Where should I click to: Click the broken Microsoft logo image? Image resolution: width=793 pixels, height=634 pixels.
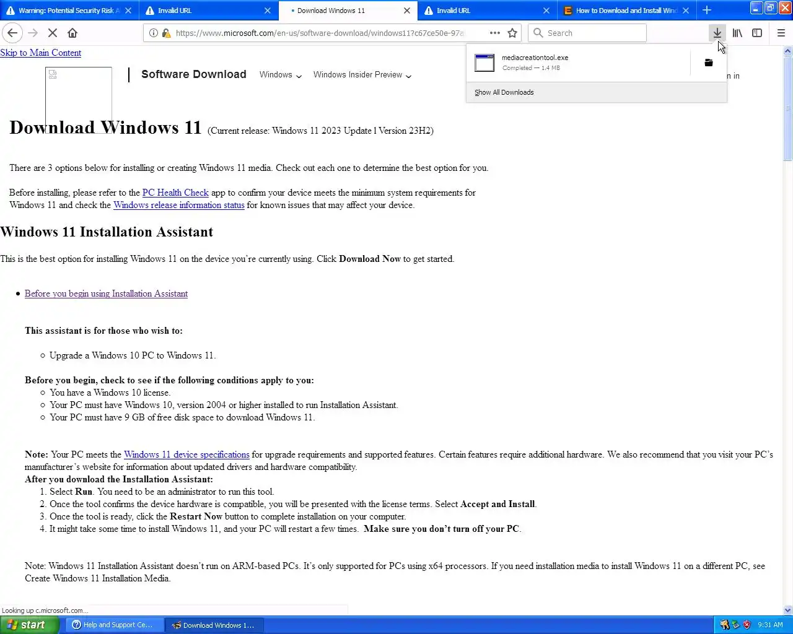click(79, 99)
